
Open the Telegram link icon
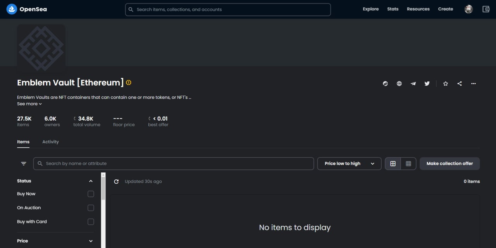[413, 83]
